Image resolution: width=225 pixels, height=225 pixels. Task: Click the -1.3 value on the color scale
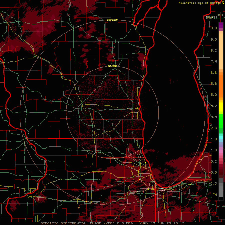[213, 183]
